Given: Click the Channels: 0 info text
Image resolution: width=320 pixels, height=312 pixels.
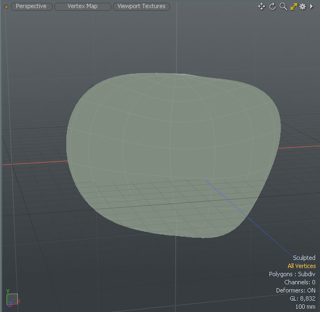Looking at the screenshot, I should point(300,282).
